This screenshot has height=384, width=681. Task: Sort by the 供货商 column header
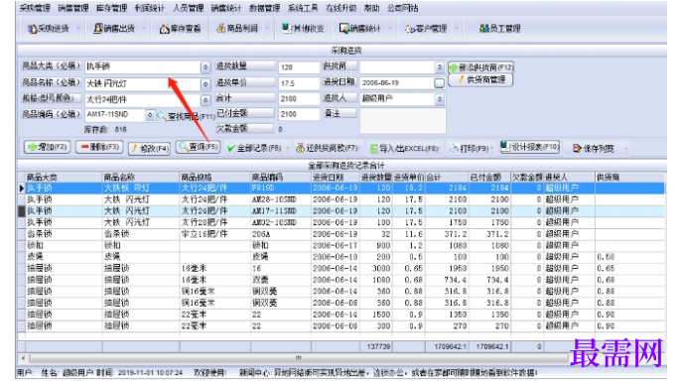629,177
